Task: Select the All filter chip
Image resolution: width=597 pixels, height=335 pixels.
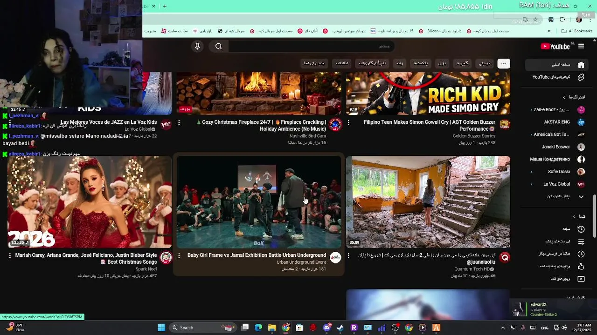Action: pyautogui.click(x=503, y=63)
